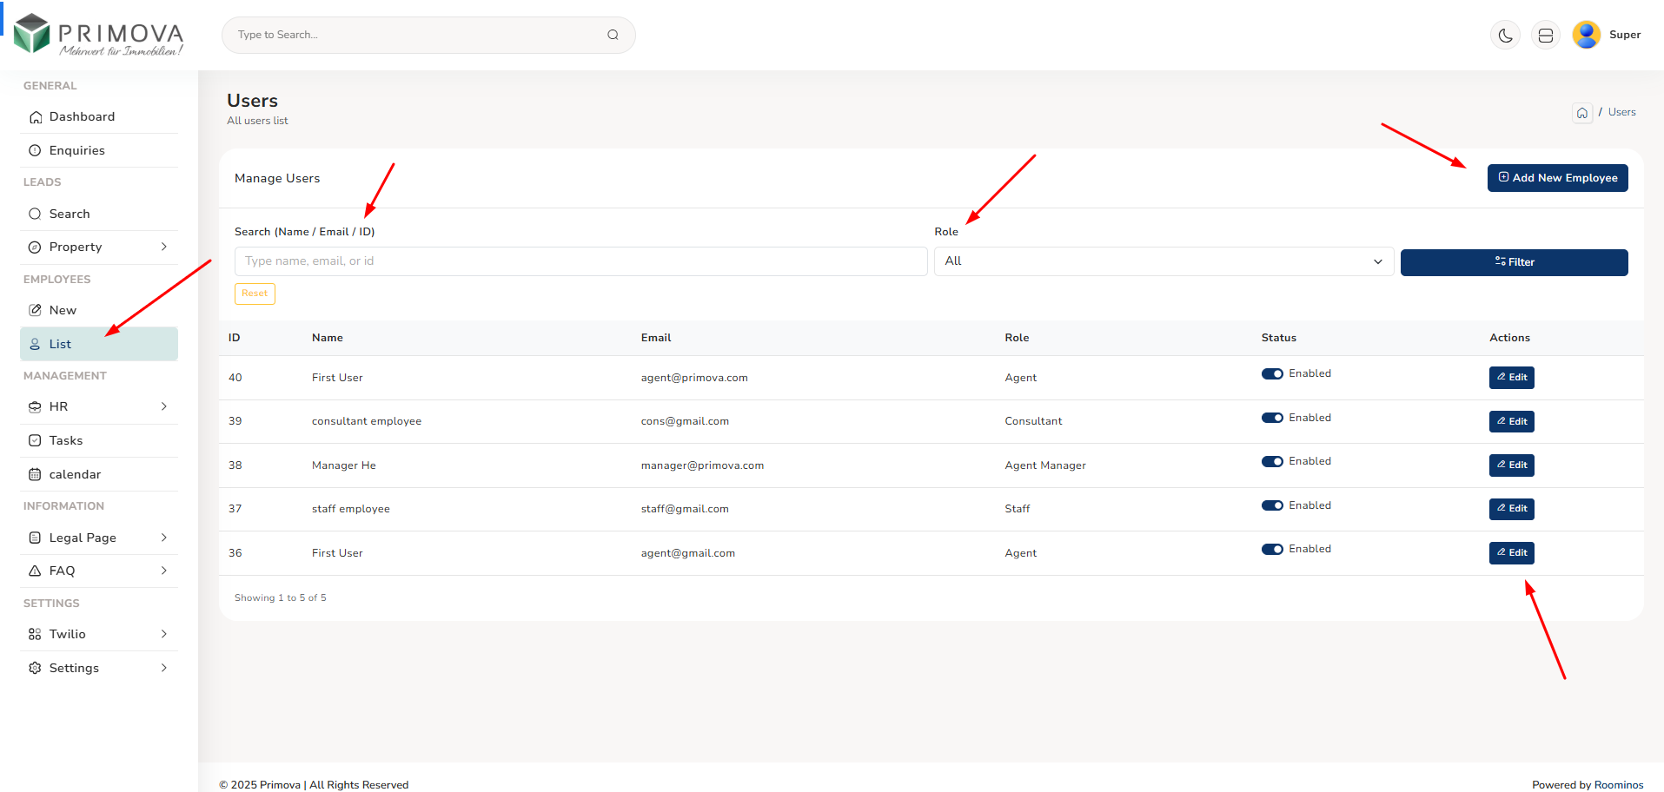
Task: Click the Primova logo
Action: coord(99,35)
